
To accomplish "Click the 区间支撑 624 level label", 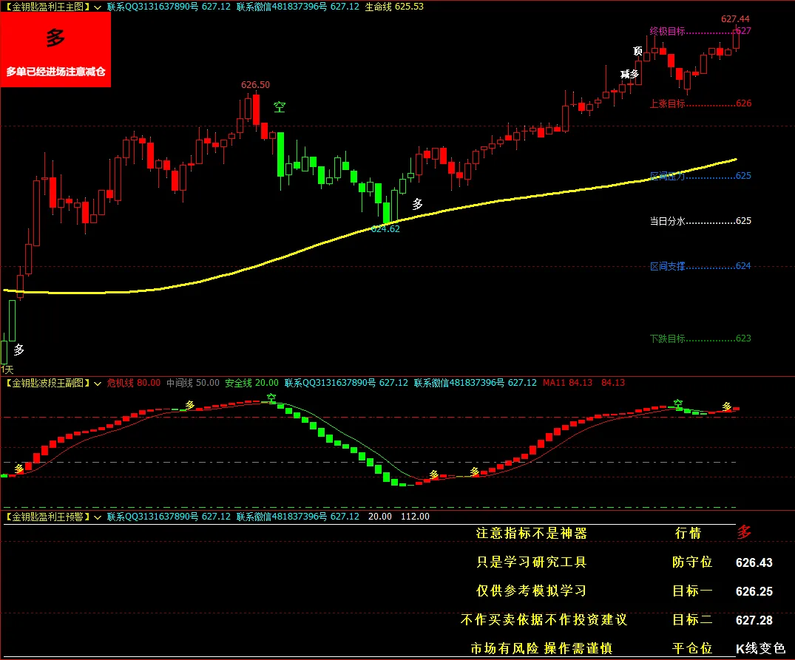I will tap(700, 266).
